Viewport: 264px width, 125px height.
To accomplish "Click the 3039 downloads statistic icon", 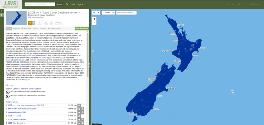I will pos(51,22).
